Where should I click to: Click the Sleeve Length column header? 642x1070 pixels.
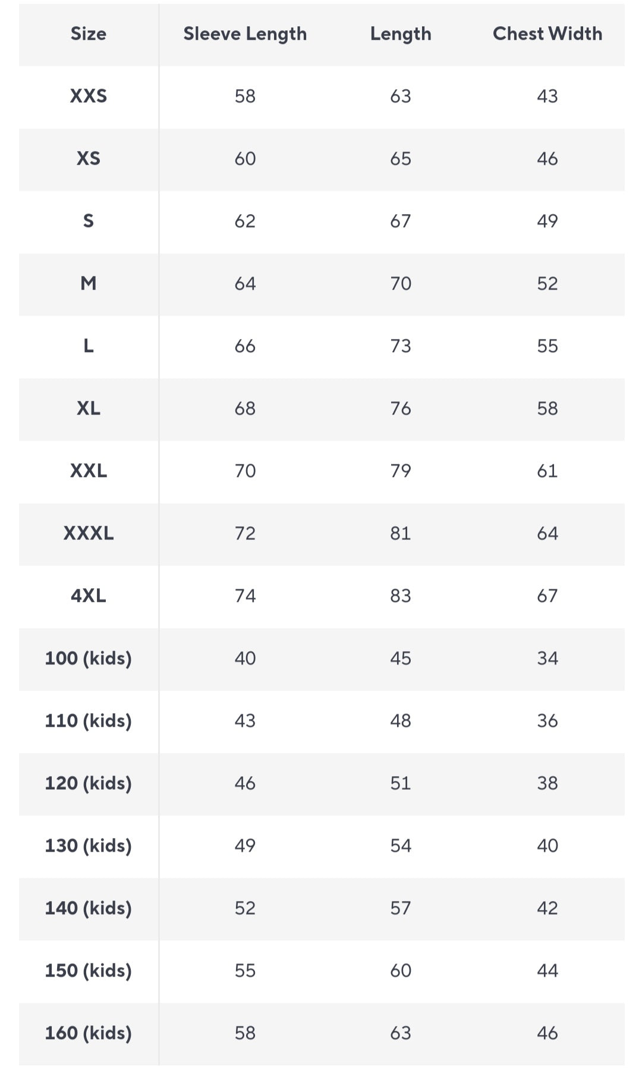click(x=245, y=34)
